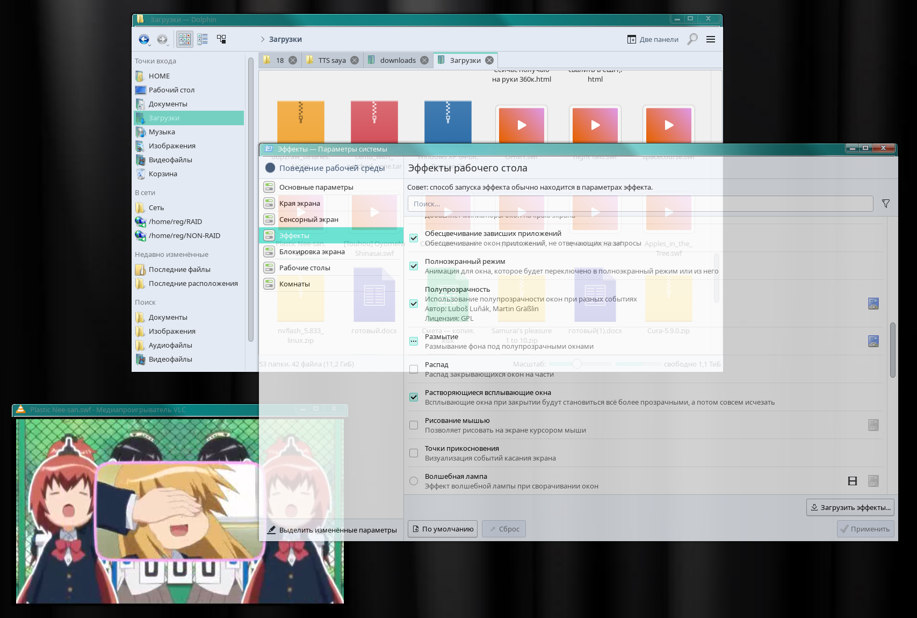Close the Загрузки tab
917x618 pixels.
489,60
